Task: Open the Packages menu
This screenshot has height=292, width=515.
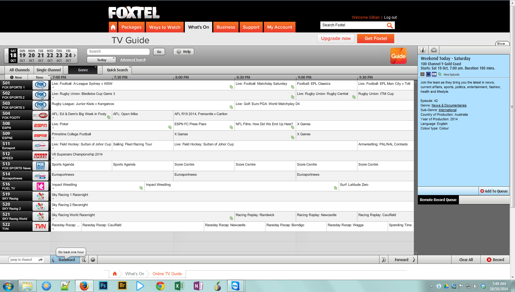Action: pos(132,27)
